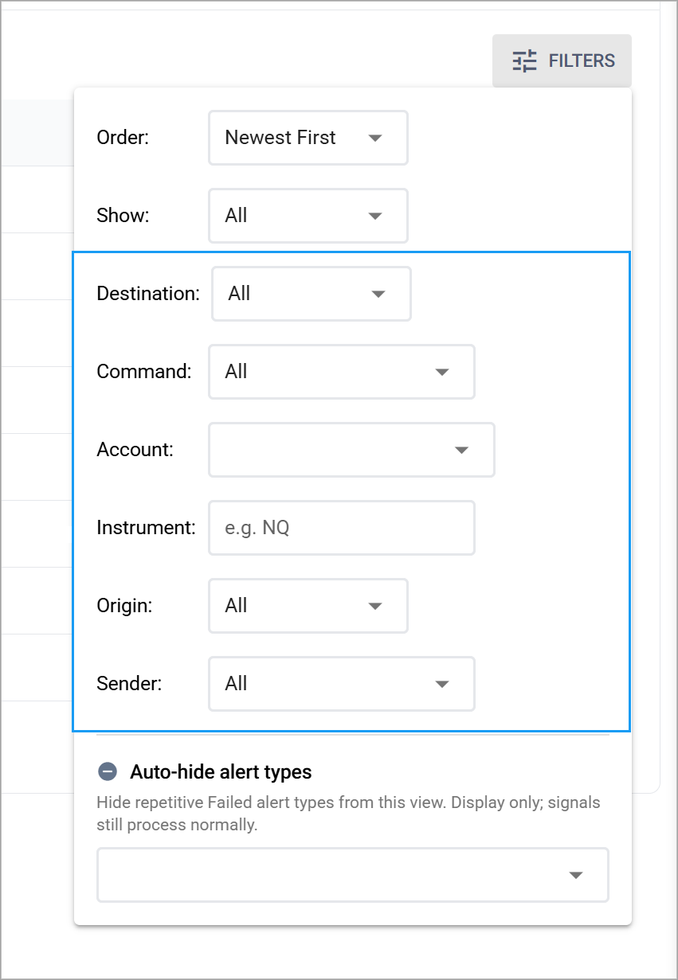Click the Command: label
678x980 pixels.
coord(144,372)
